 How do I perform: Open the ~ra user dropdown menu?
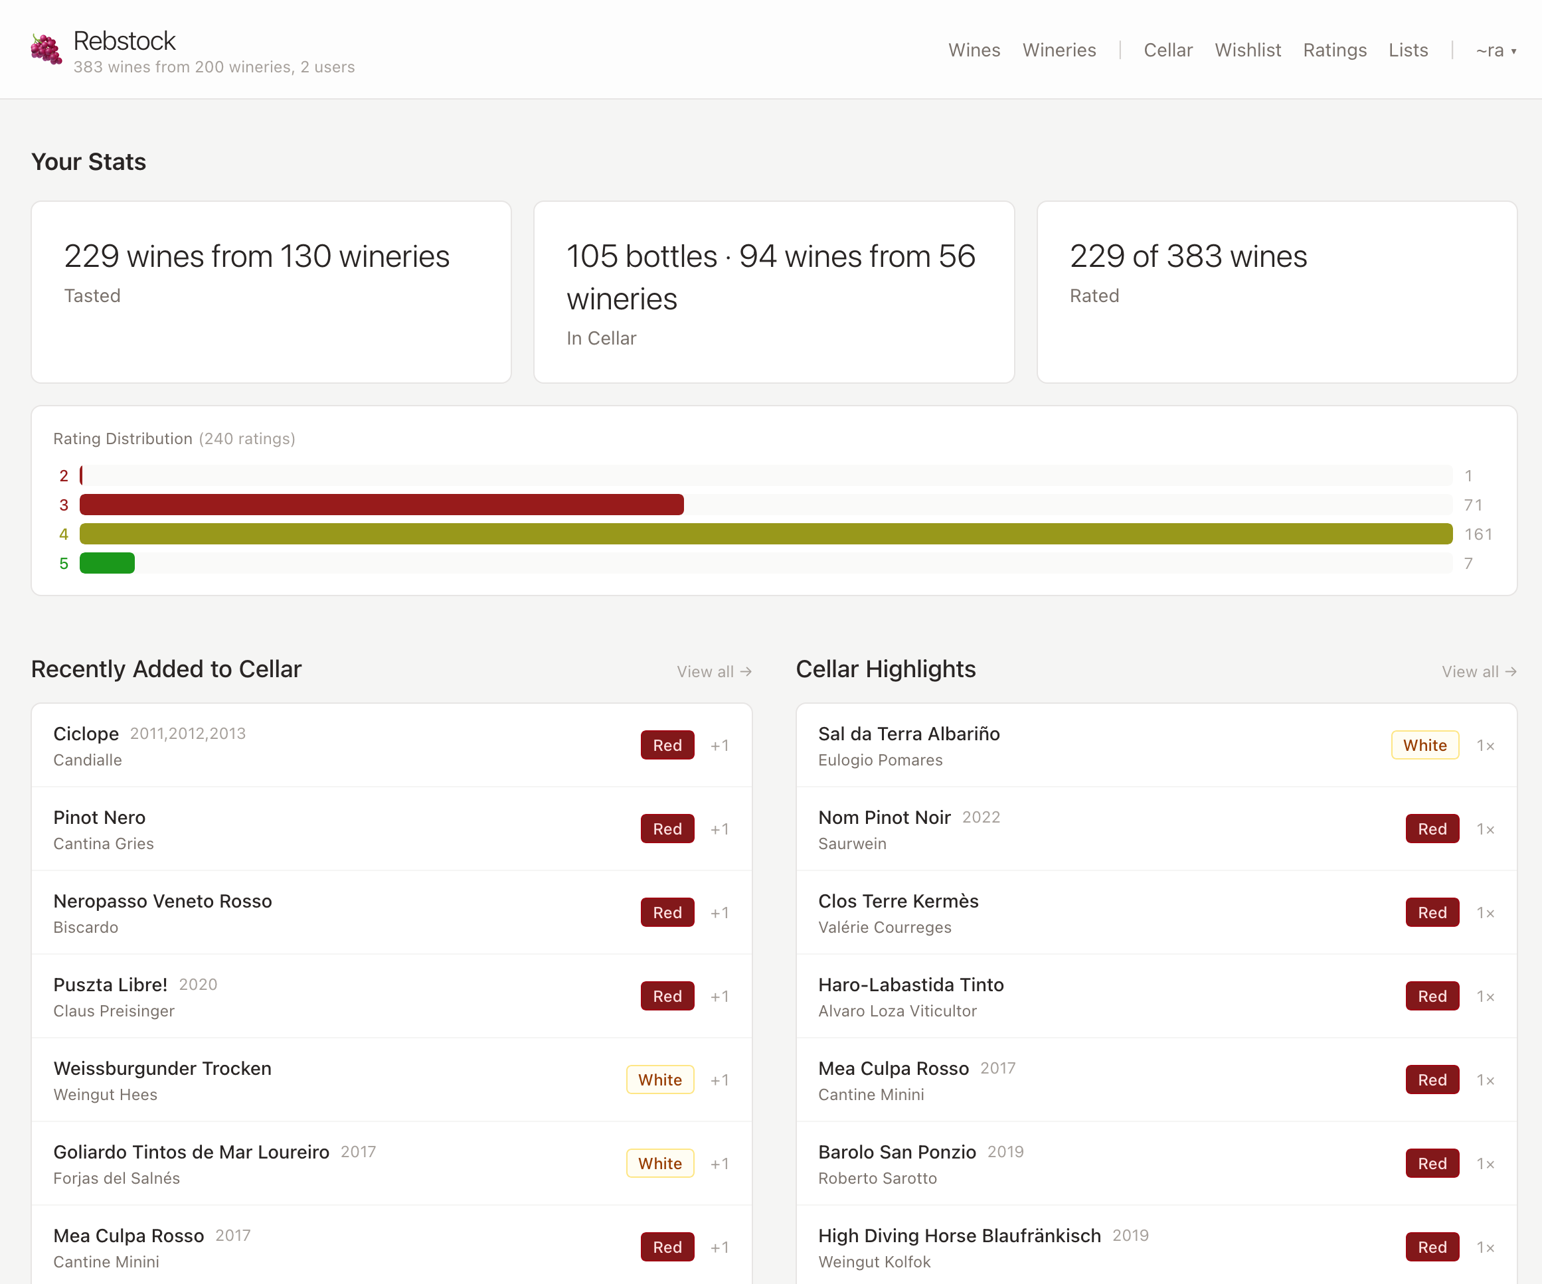(x=1496, y=50)
